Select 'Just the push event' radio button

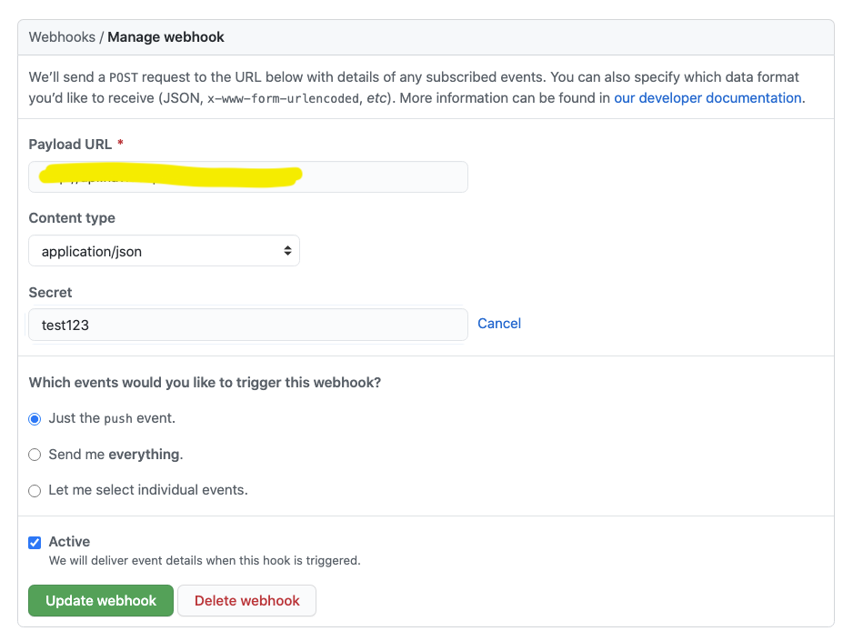pyautogui.click(x=35, y=419)
